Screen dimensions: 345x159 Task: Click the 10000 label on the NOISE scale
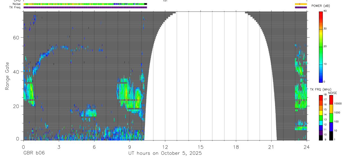coord(337,103)
